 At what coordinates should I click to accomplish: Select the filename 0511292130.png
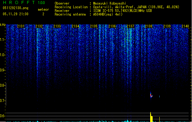click(x=16, y=8)
